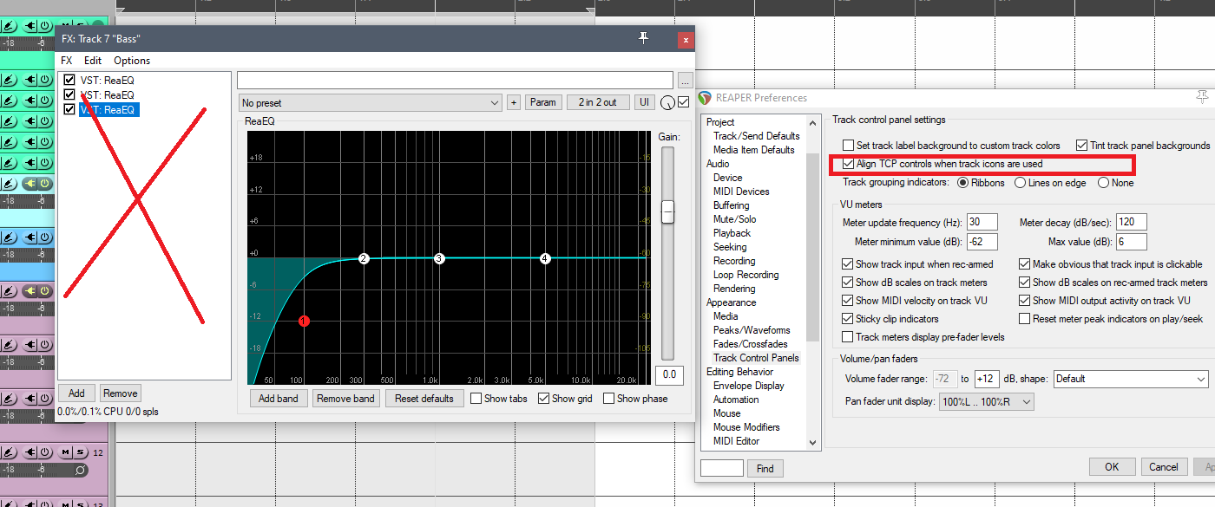Select Track/Send Defaults in the Preferences list
Viewport: 1215px width, 507px height.
pos(757,136)
